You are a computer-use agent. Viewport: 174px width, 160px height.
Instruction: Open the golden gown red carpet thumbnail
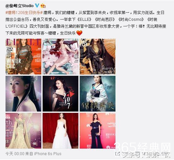click(23, 131)
